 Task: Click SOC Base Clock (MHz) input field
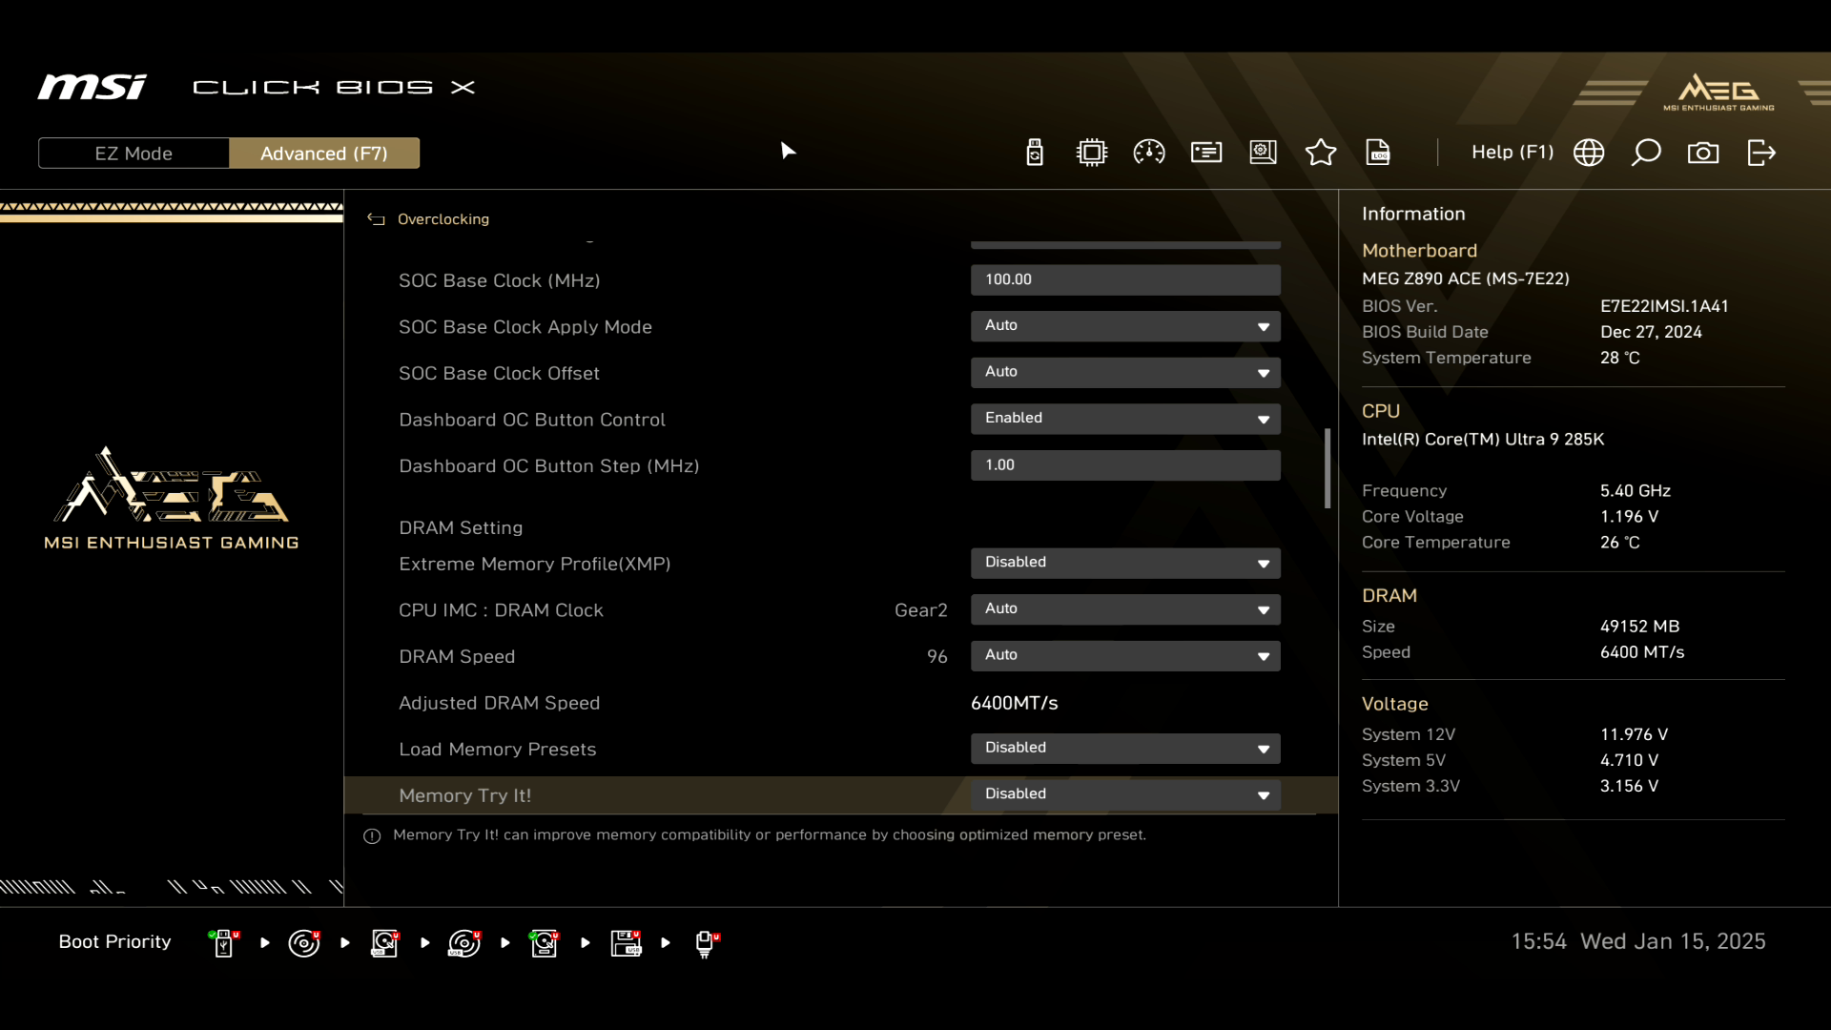point(1124,279)
